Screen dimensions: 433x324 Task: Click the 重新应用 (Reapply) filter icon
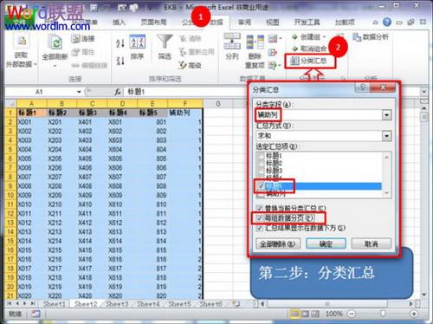[182, 52]
